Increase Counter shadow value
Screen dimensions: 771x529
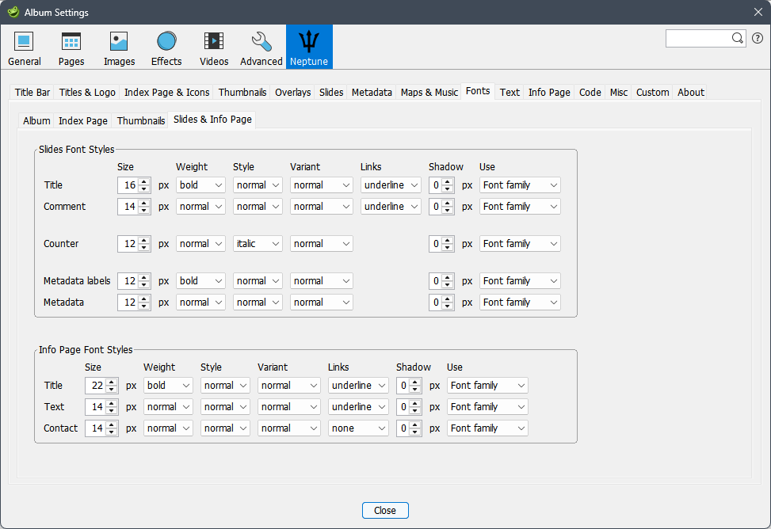(448, 240)
